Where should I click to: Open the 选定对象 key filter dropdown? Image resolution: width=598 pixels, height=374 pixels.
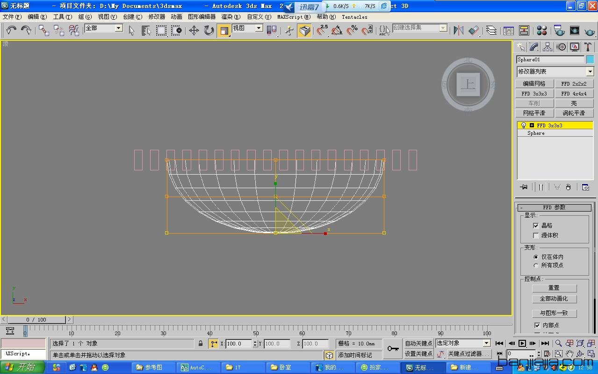pos(486,343)
